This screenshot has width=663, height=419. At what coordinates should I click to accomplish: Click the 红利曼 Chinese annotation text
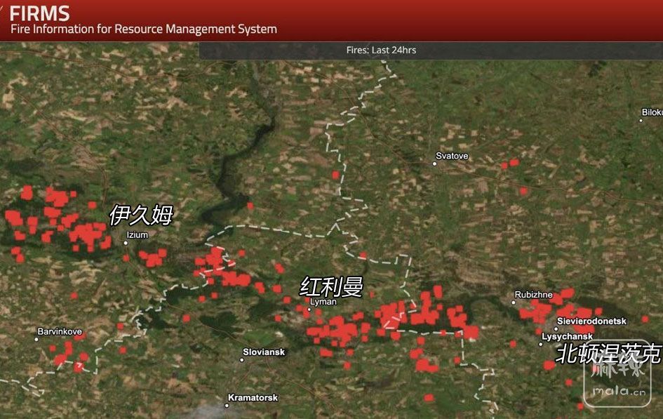click(x=331, y=286)
